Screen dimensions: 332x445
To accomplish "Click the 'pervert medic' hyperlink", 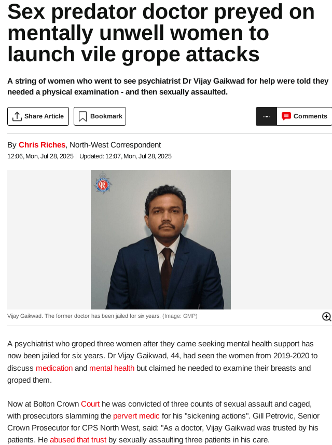I will tap(136, 416).
